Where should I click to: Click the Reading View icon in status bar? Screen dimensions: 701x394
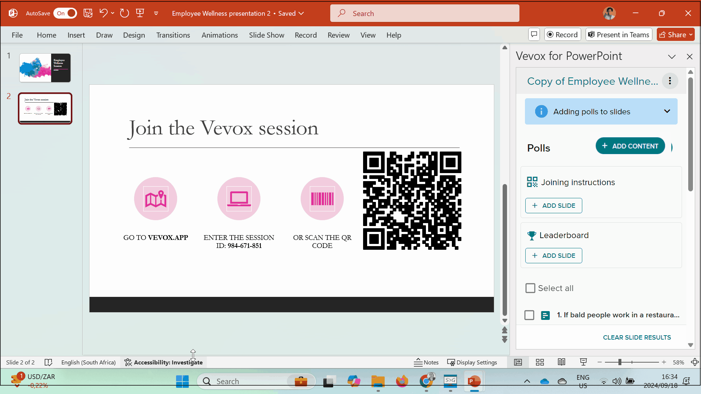coord(561,362)
